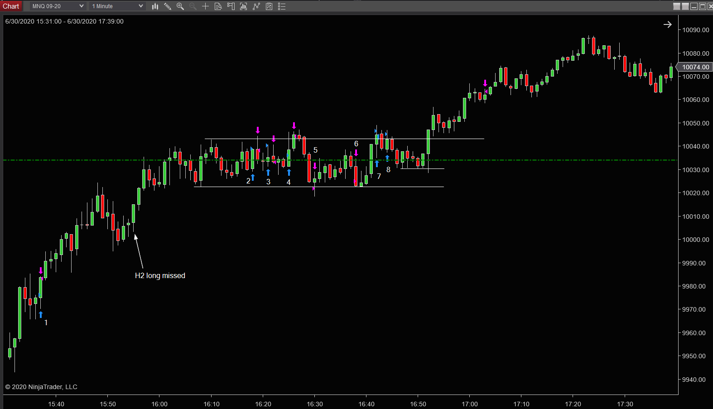Viewport: 713px width, 409px height.
Task: Click the 17:10 time axis label
Action: click(521, 404)
